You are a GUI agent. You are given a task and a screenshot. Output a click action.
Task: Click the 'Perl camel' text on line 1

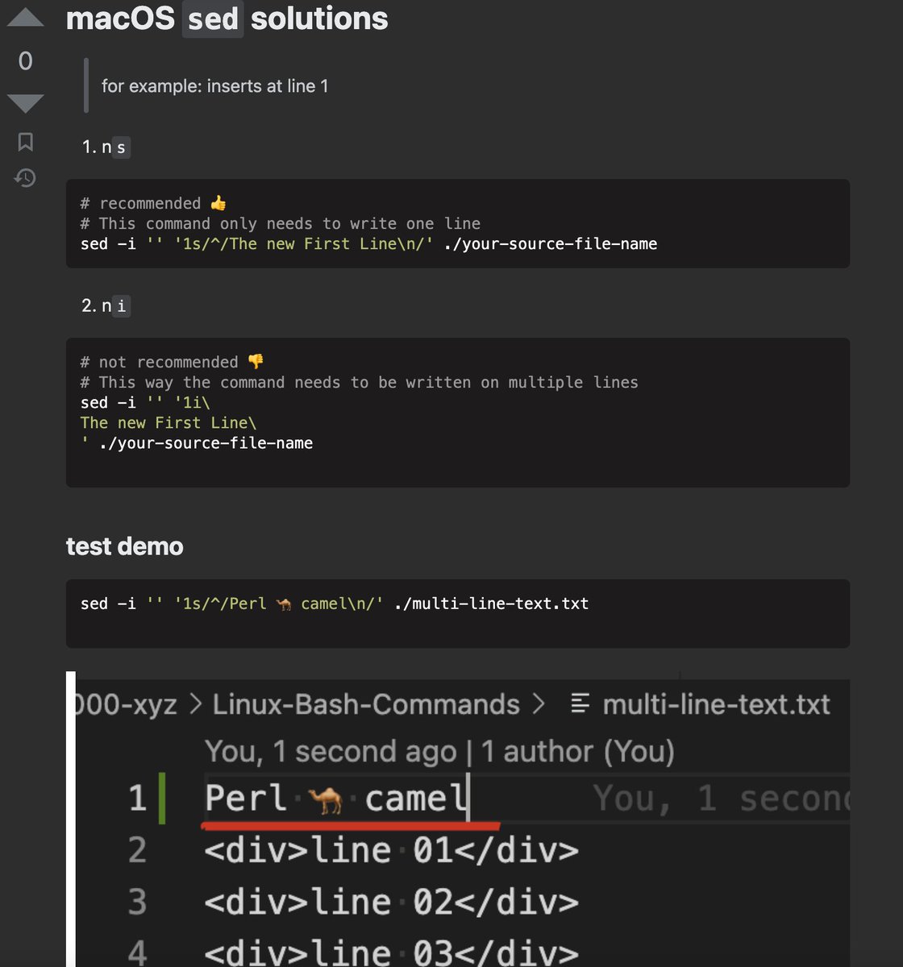[336, 799]
